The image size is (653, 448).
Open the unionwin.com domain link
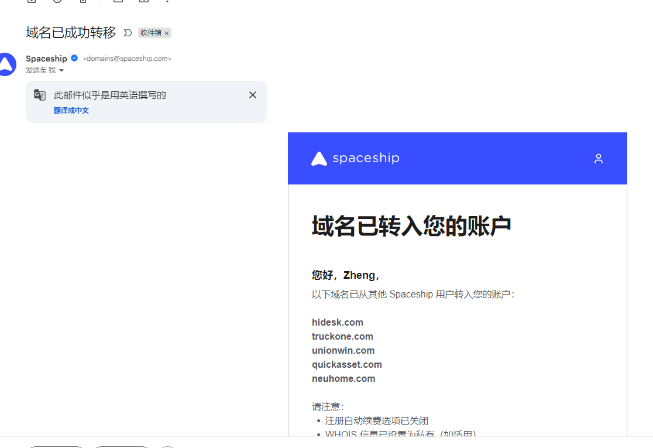tap(343, 350)
